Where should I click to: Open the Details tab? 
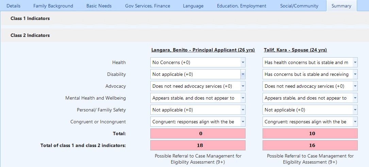14,6
